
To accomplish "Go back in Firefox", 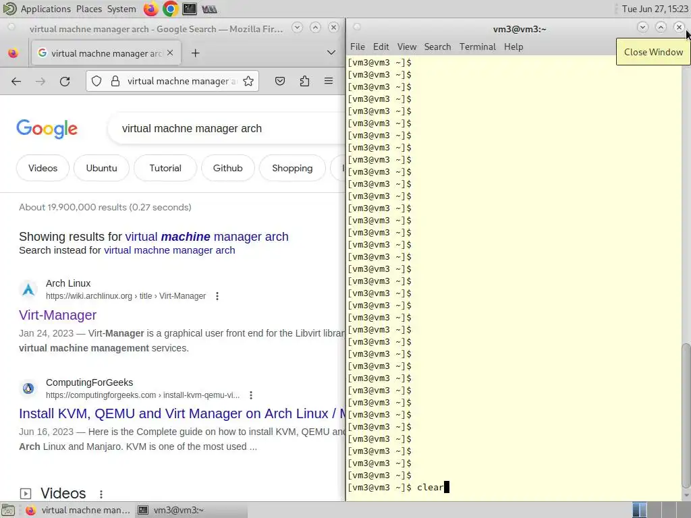I will 16,81.
